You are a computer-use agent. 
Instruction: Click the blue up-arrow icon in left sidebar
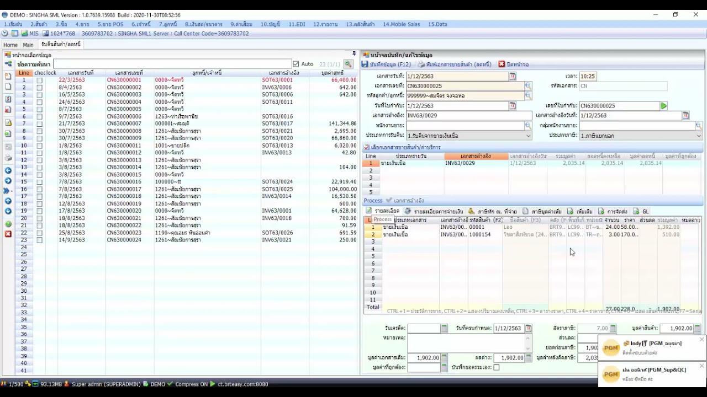[8, 201]
